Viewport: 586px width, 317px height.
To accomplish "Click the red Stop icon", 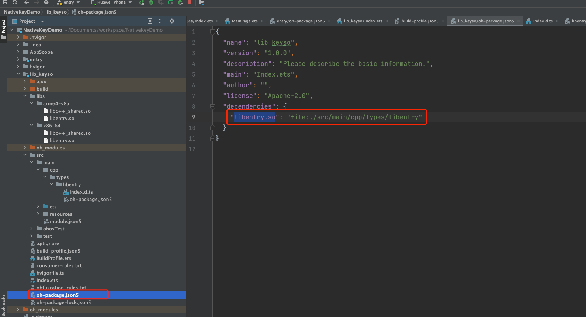I will (190, 2).
